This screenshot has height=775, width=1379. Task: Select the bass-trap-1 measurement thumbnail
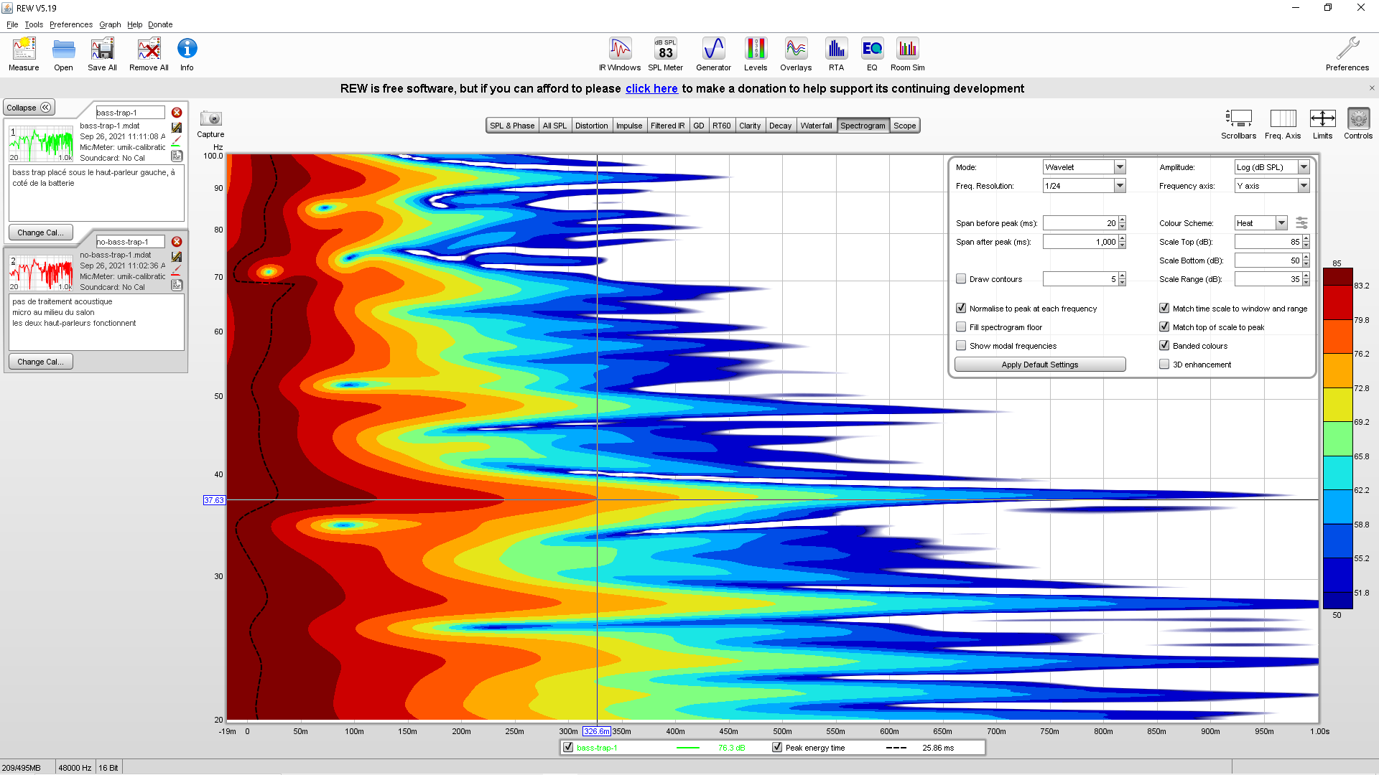[41, 144]
